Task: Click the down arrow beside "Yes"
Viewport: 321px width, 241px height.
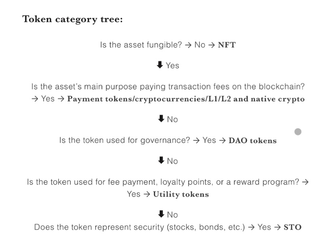Action: tap(160, 65)
